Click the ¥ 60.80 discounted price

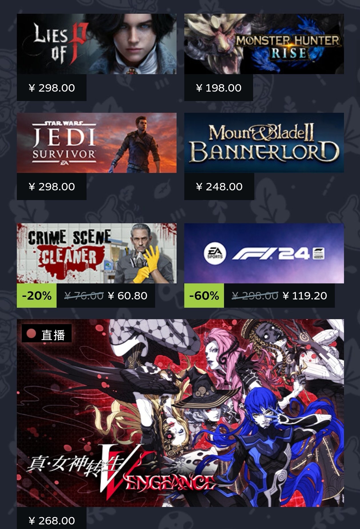click(x=128, y=296)
